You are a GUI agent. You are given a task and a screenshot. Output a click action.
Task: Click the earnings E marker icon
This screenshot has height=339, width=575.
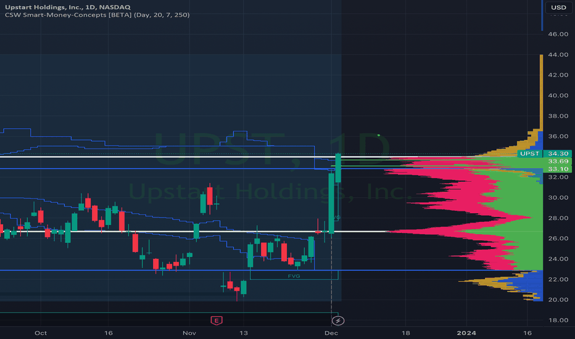point(217,321)
